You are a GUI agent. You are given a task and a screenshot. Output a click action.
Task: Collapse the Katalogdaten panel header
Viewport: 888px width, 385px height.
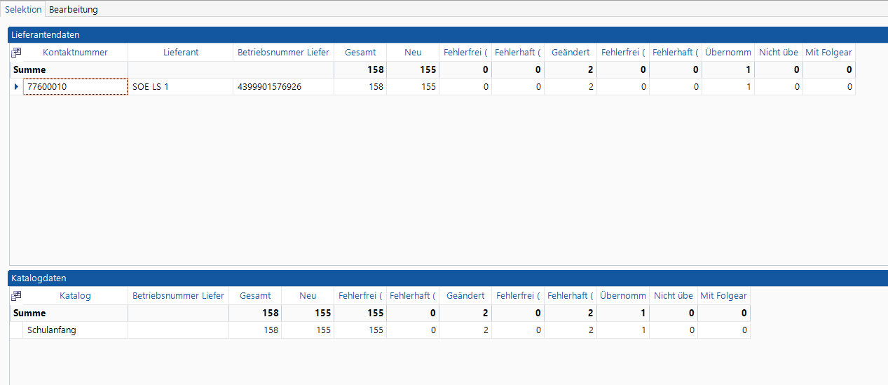(x=449, y=278)
